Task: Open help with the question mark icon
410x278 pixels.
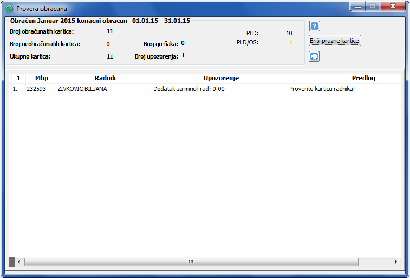Action: click(314, 26)
